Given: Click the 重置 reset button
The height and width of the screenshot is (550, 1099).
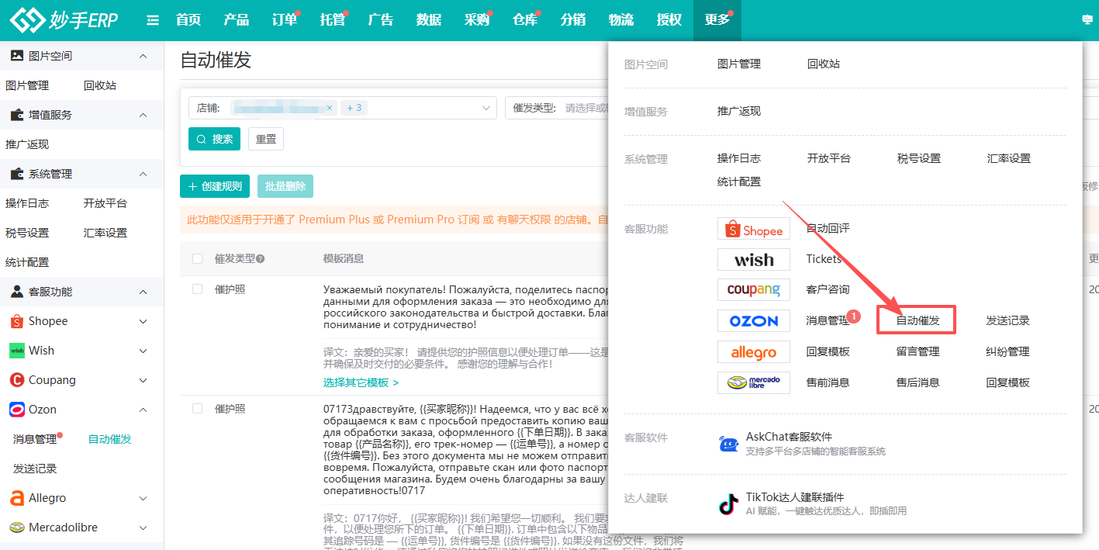Looking at the screenshot, I should tap(266, 139).
